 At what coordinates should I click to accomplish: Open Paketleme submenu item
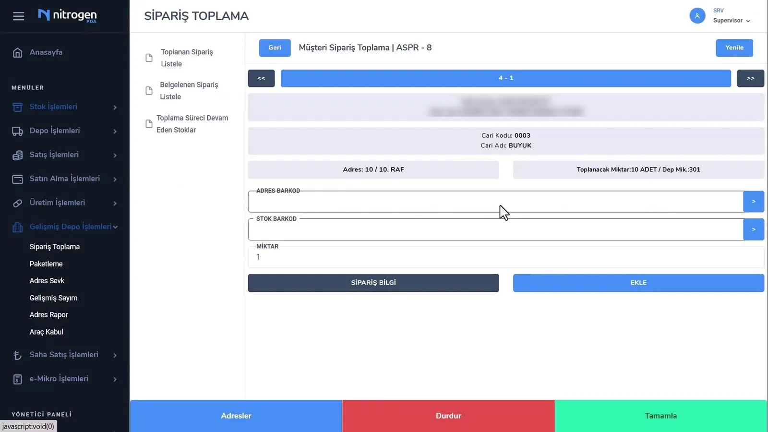pyautogui.click(x=46, y=264)
